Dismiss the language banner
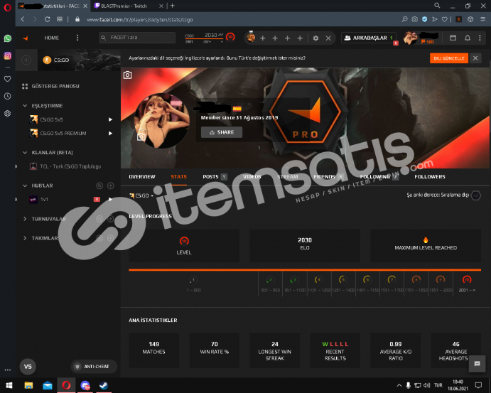The width and height of the screenshot is (491, 393). 475,58
